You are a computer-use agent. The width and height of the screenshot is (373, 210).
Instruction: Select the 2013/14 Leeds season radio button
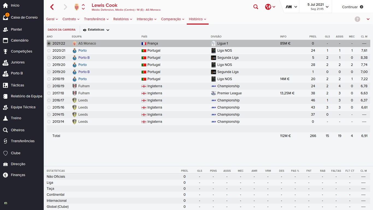[x=49, y=122]
